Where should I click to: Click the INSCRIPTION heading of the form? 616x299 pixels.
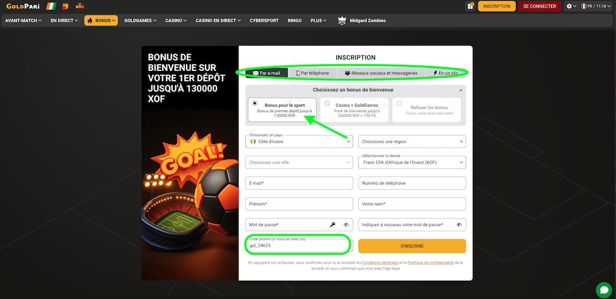355,57
